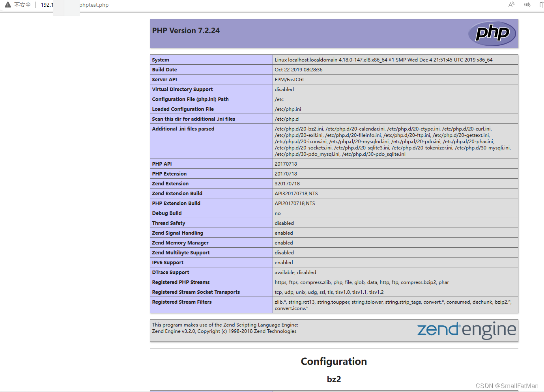Click the translate icon in address bar
Viewport: 544px width, 392px height.
(527, 5)
